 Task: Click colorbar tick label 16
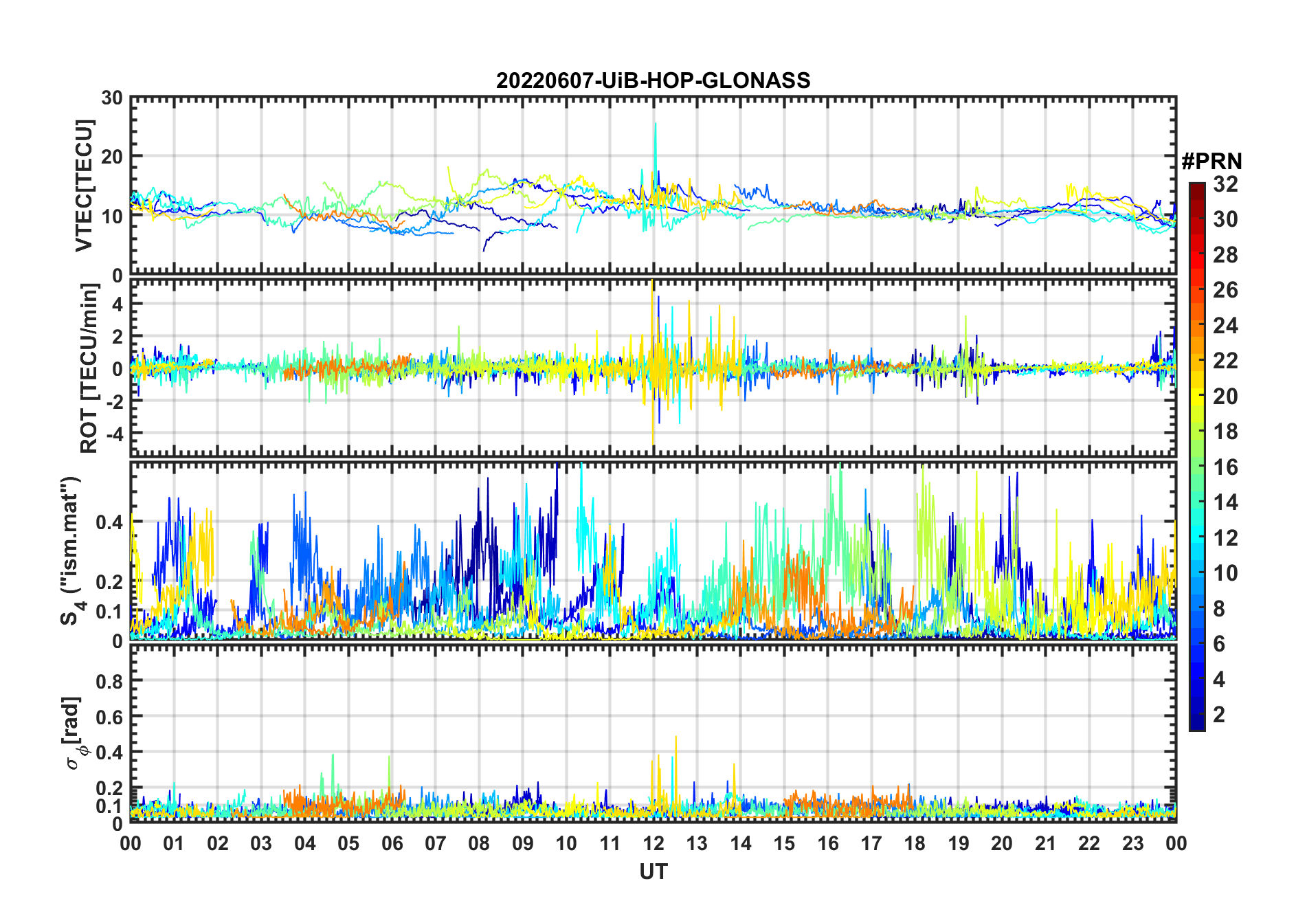click(x=1225, y=467)
